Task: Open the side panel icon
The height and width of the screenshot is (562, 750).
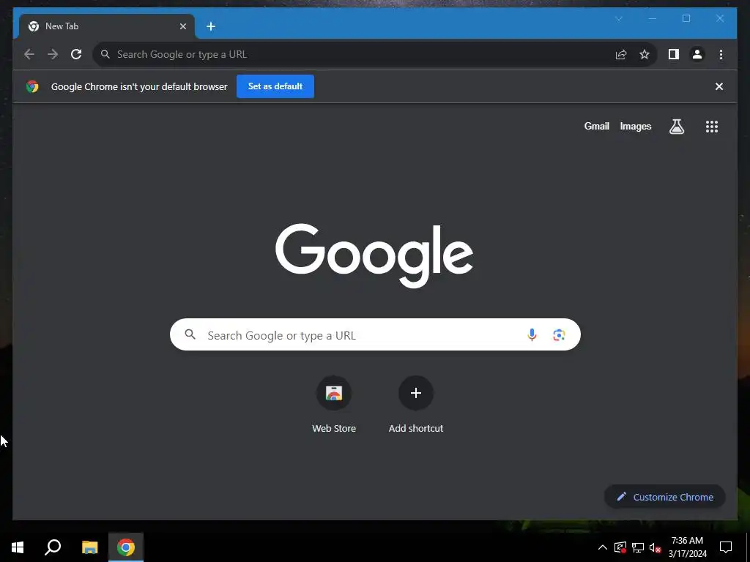Action: click(674, 54)
